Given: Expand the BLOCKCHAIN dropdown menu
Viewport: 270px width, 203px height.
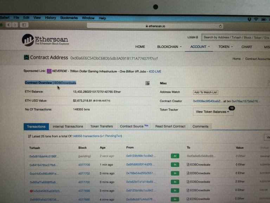Looking at the screenshot, I should tap(169, 47).
